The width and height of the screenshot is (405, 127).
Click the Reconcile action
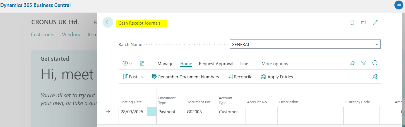coord(240,77)
